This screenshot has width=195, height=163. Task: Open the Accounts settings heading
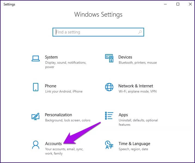[53, 144]
